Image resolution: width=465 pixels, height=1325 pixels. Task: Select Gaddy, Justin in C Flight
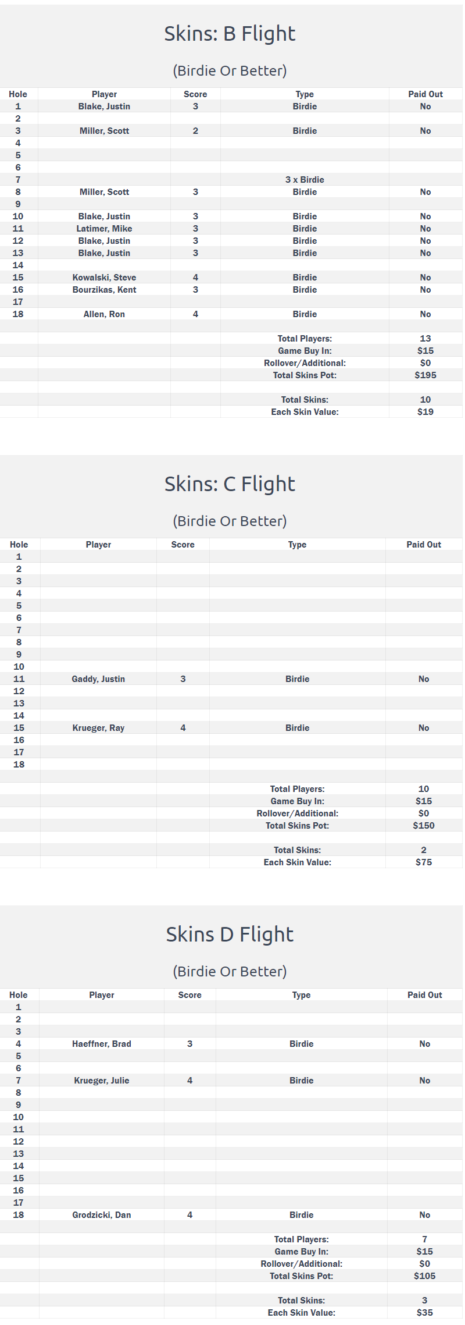(x=98, y=679)
